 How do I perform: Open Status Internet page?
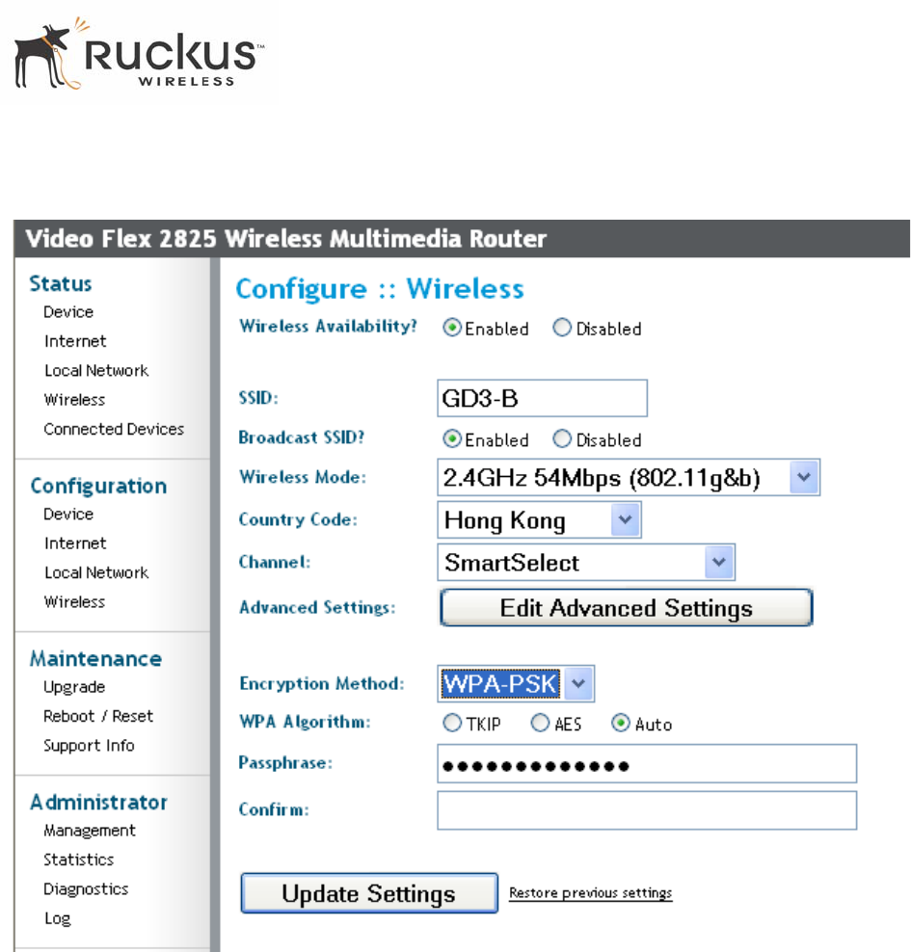tap(75, 341)
